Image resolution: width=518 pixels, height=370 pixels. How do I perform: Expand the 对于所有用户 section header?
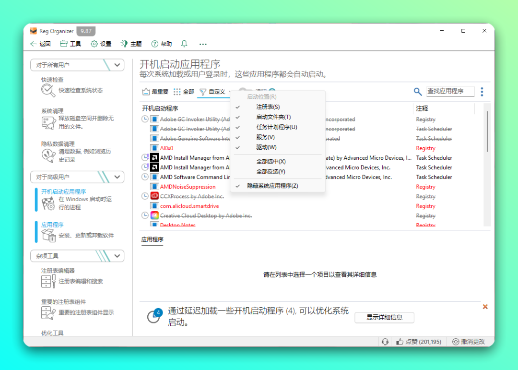(77, 65)
